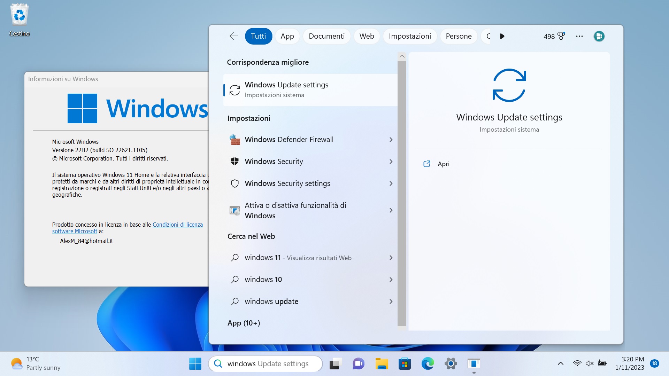Launch Microsoft Store from the taskbar
The height and width of the screenshot is (376, 669).
405,364
